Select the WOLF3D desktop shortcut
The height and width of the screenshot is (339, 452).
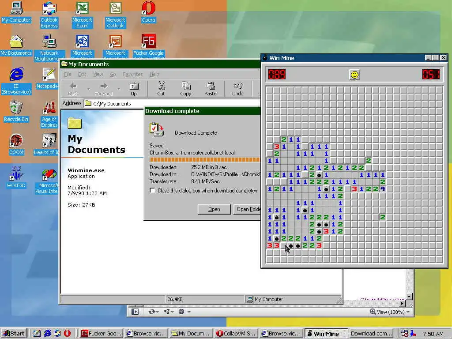point(16,177)
